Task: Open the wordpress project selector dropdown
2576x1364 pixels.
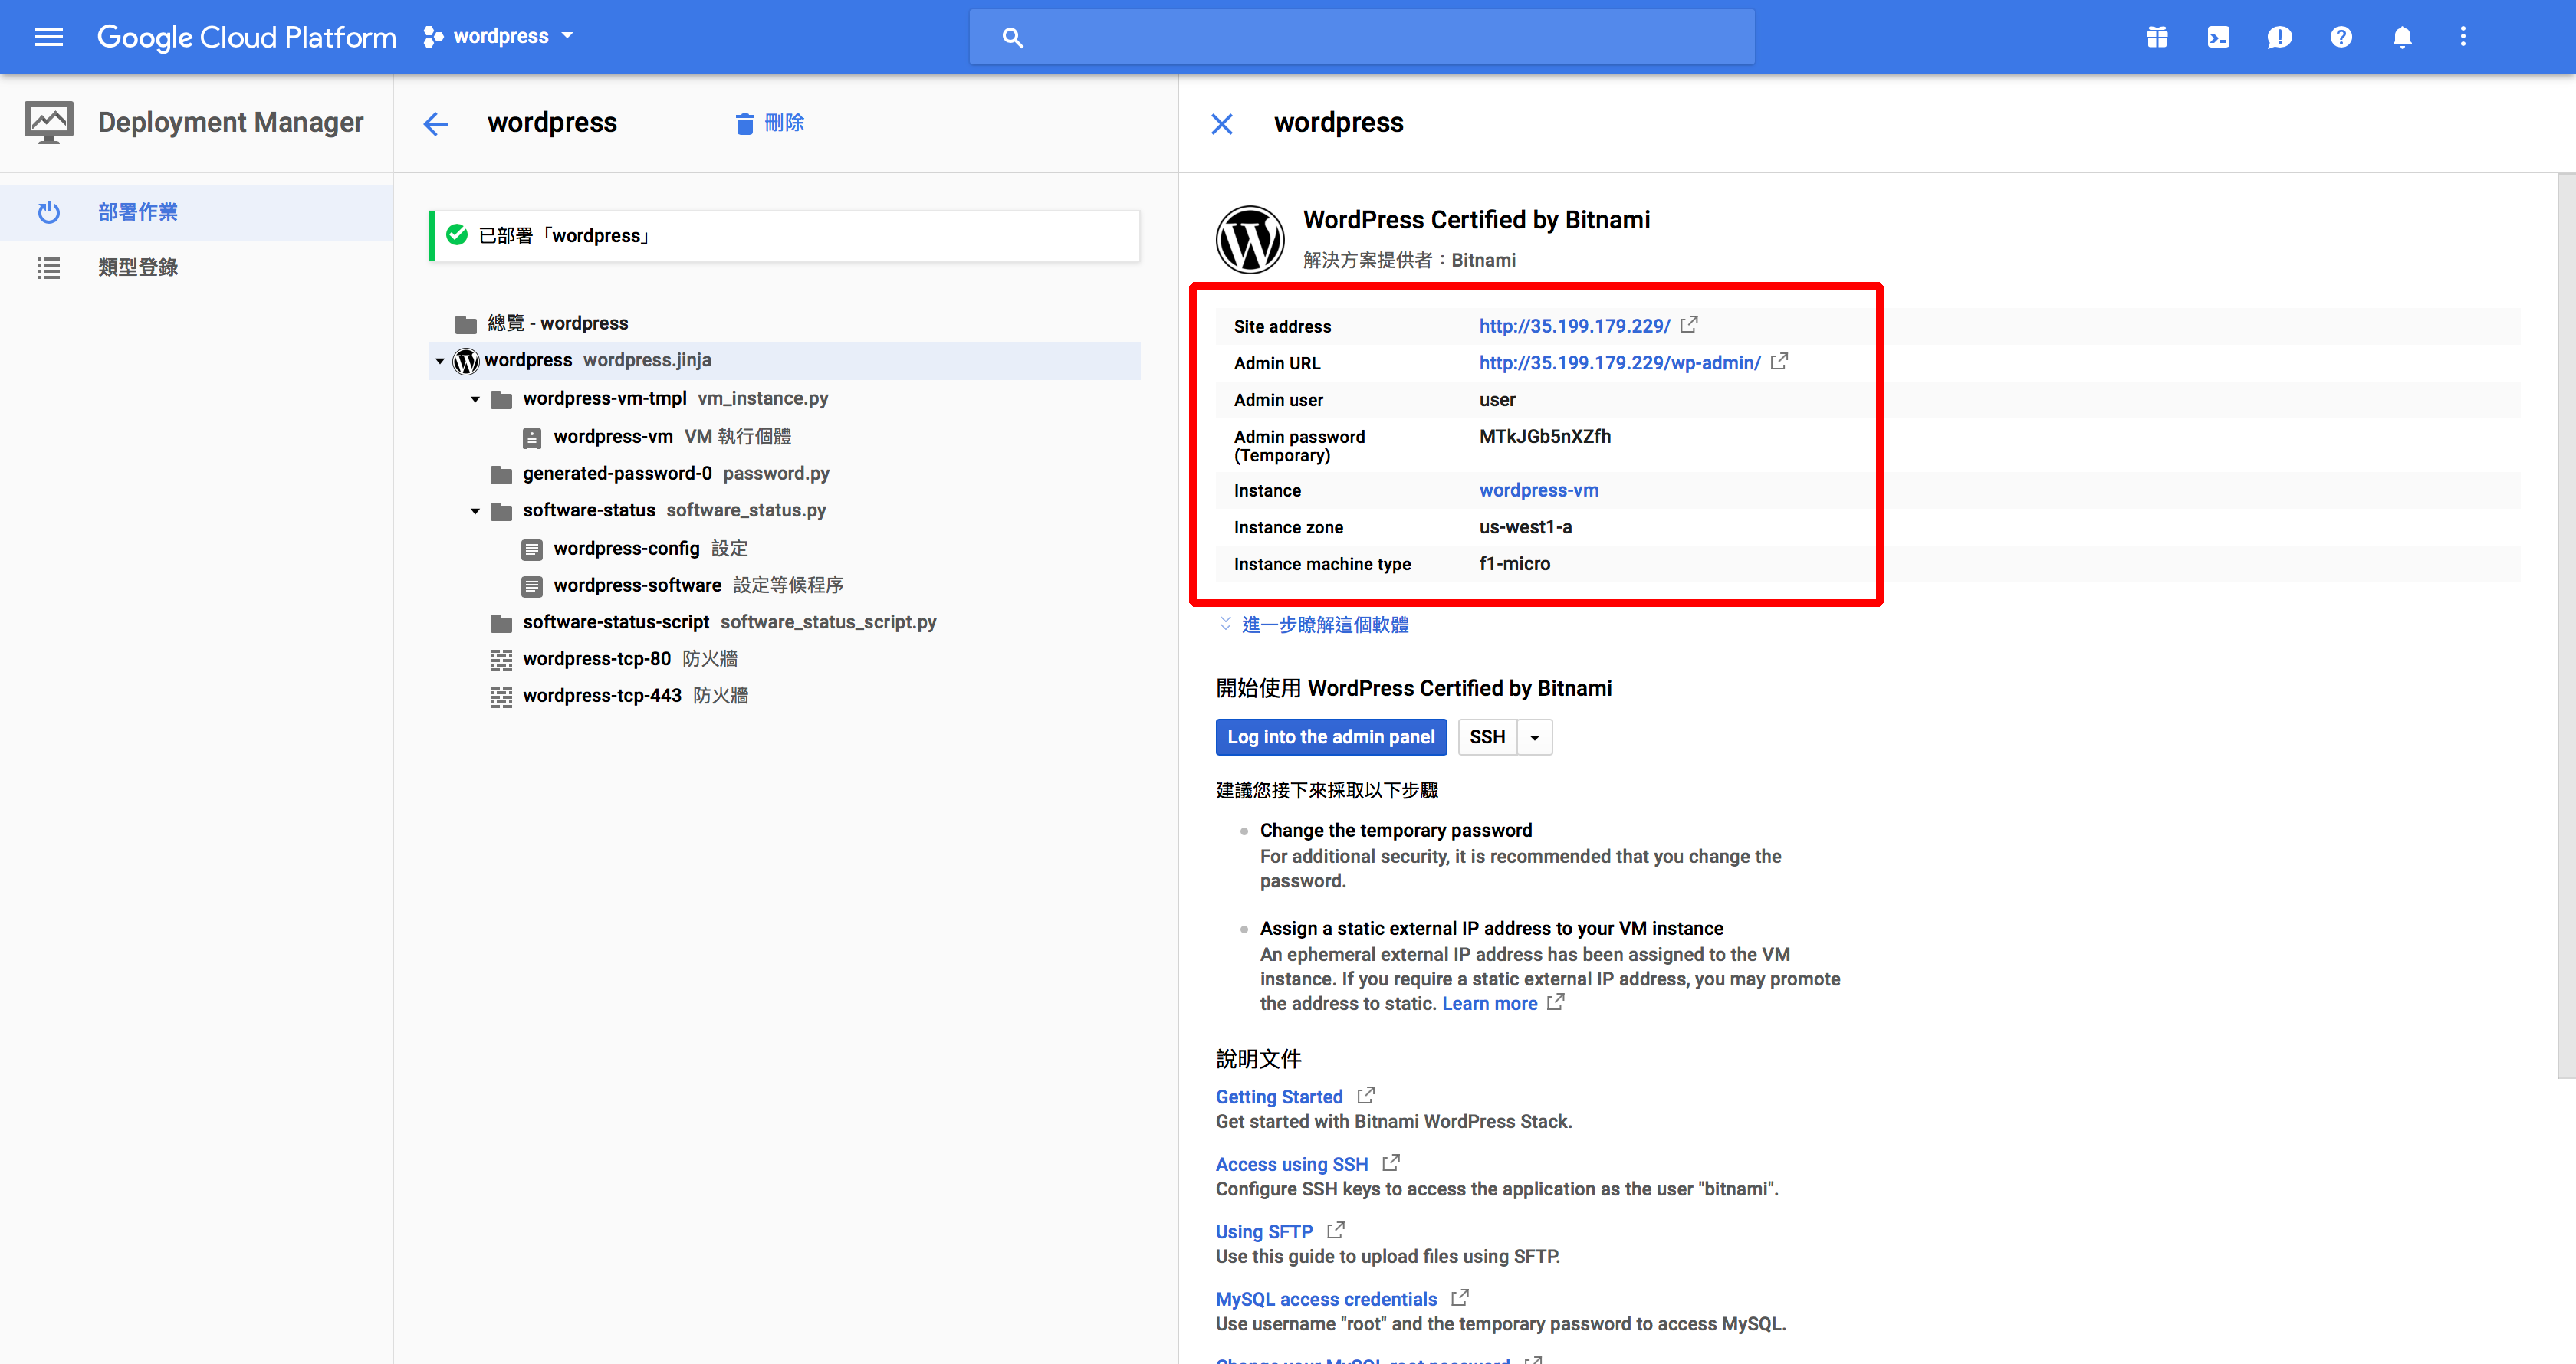Action: [x=498, y=37]
